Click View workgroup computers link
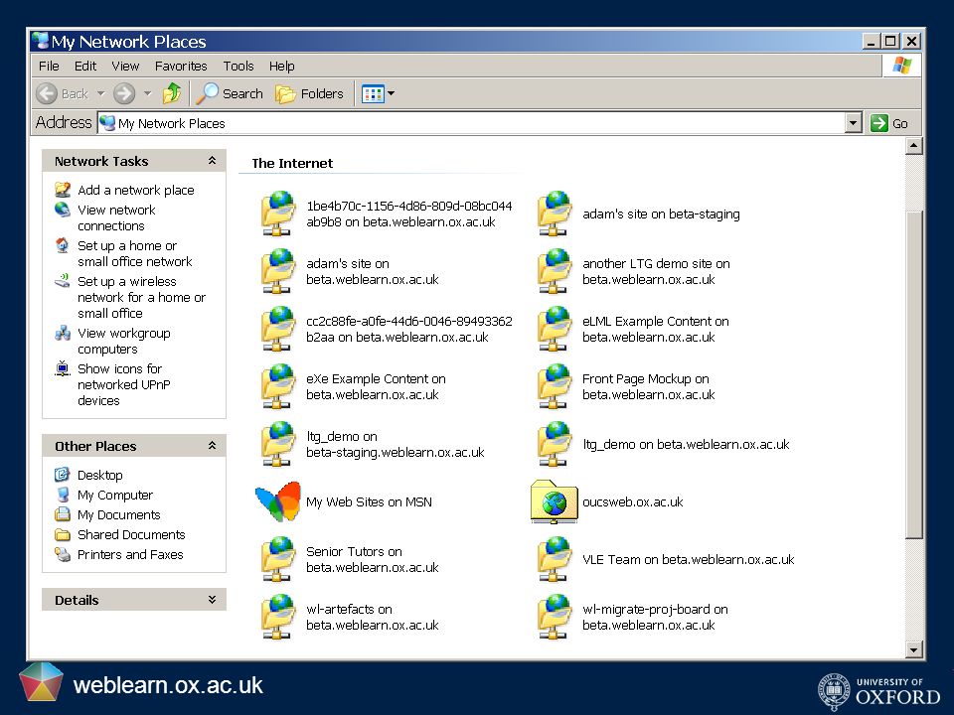This screenshot has height=715, width=954. click(x=123, y=341)
